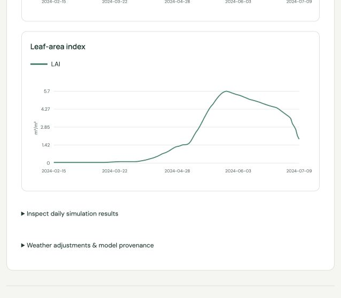Click the 2024-06-03 x-axis label
Viewport: 341px width, 298px height.
[238, 171]
